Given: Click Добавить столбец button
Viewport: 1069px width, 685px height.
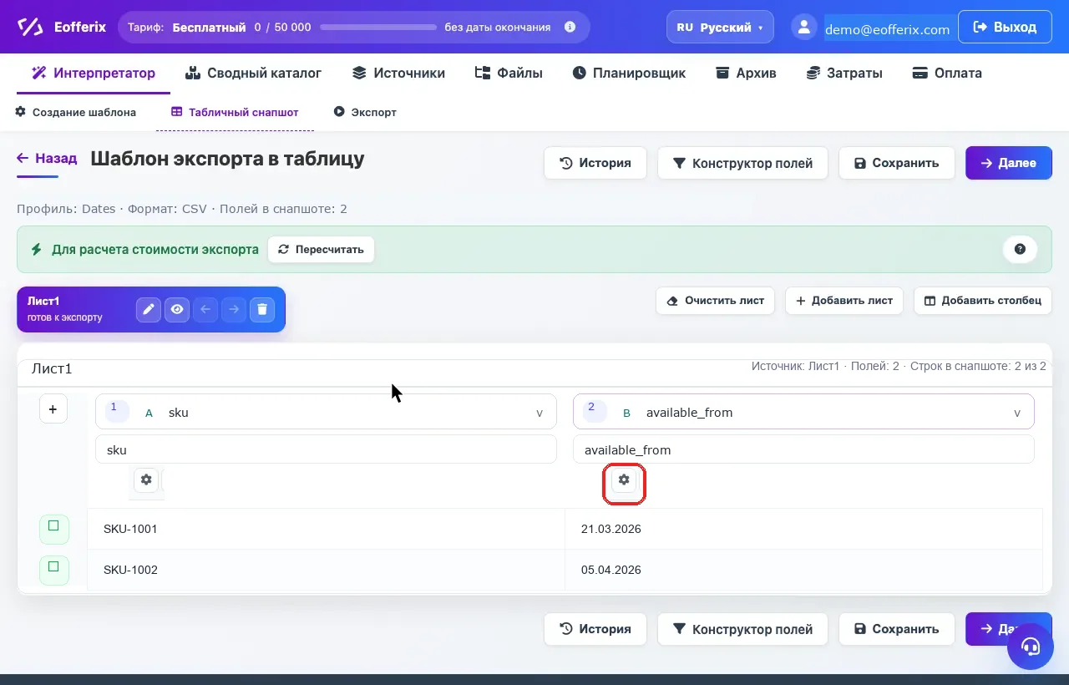Looking at the screenshot, I should coord(983,301).
